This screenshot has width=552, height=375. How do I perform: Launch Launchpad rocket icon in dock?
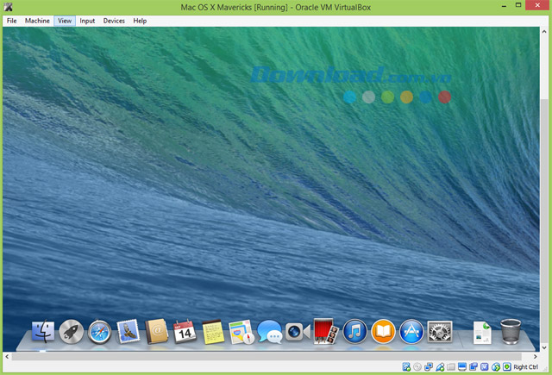71,332
